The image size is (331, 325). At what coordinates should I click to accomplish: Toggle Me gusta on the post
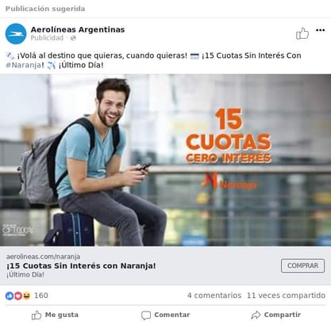55,315
